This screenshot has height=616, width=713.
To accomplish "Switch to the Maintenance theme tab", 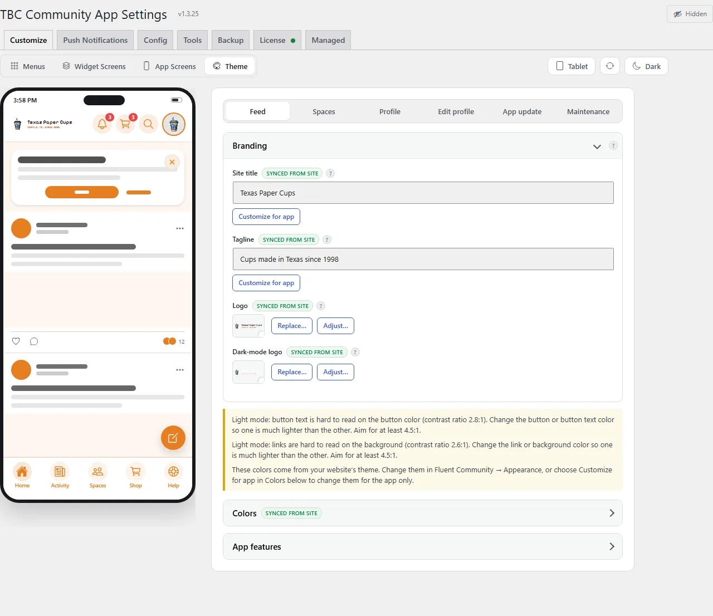I will [x=588, y=111].
